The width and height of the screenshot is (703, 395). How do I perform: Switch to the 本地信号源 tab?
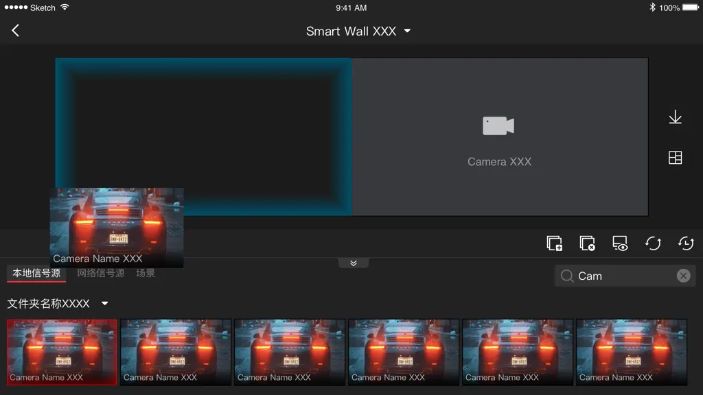(36, 273)
